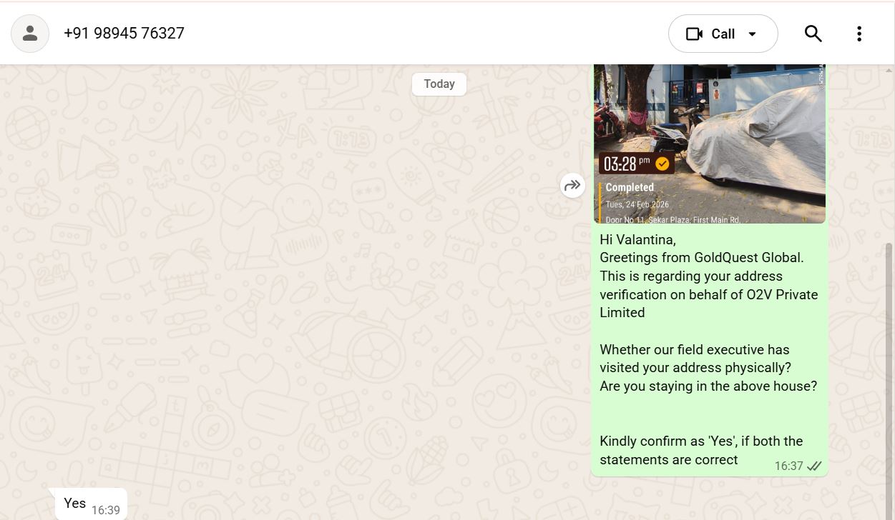Viewport: 895px width, 520px height.
Task: Expand the Call dropdown arrow
Action: [x=752, y=34]
